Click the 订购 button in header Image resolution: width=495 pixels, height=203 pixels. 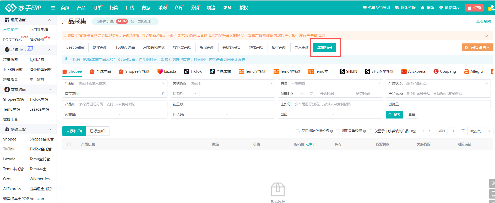click(474, 8)
